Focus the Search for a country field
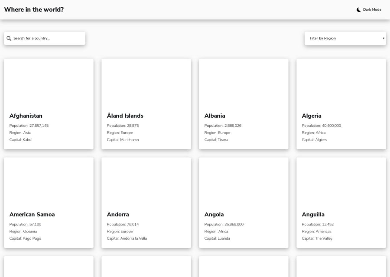 [45, 38]
